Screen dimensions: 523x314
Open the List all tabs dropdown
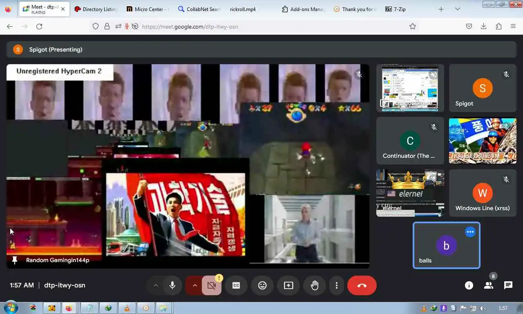click(x=458, y=9)
